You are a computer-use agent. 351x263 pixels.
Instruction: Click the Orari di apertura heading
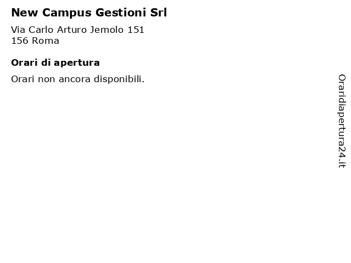pyautogui.click(x=55, y=63)
